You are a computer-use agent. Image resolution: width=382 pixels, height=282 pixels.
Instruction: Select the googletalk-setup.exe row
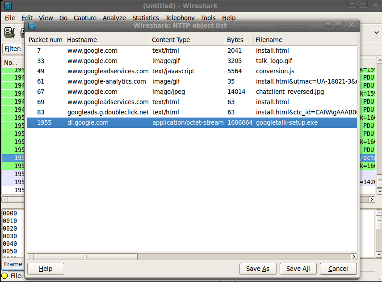[192, 122]
